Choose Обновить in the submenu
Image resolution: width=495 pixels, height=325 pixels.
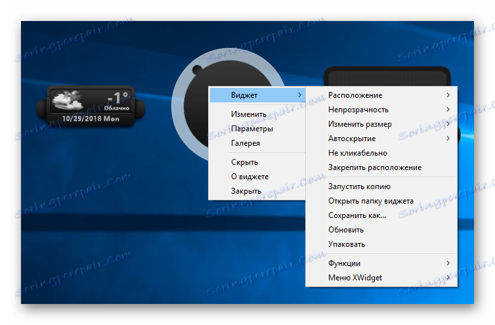(381, 230)
